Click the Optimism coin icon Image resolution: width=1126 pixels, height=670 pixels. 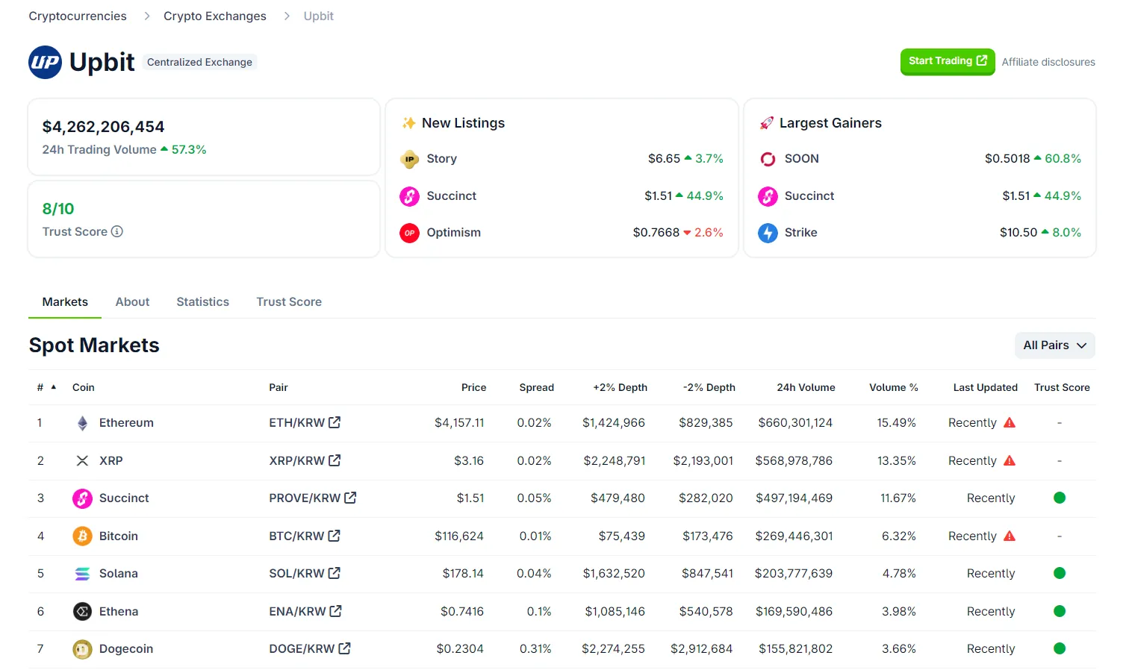[x=409, y=233]
